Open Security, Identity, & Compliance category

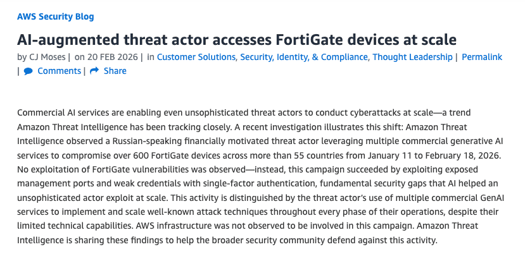(x=304, y=57)
